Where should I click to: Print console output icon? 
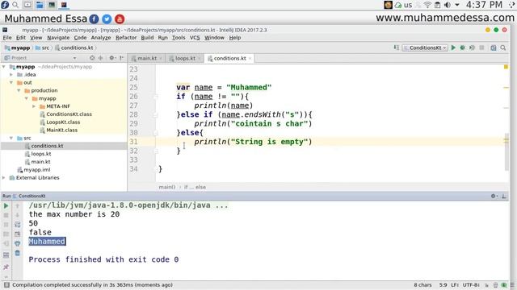[18, 243]
